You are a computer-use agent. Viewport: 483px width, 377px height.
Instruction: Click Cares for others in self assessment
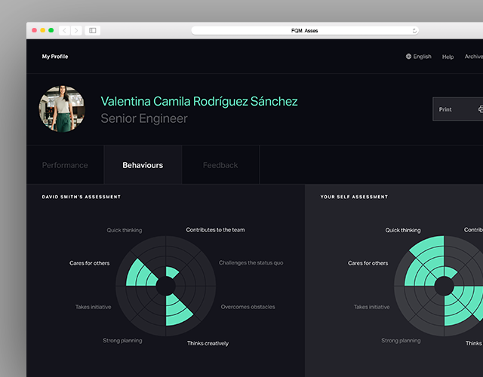(368, 263)
